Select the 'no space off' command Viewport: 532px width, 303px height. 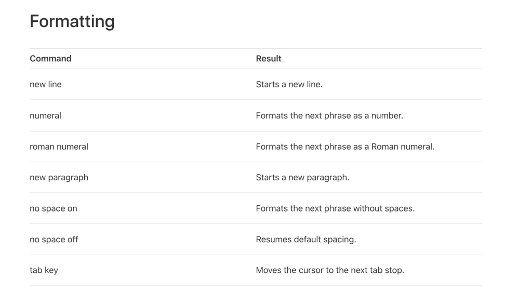54,239
